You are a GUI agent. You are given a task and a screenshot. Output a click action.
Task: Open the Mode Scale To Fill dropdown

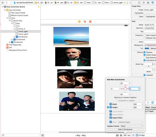tap(150, 25)
